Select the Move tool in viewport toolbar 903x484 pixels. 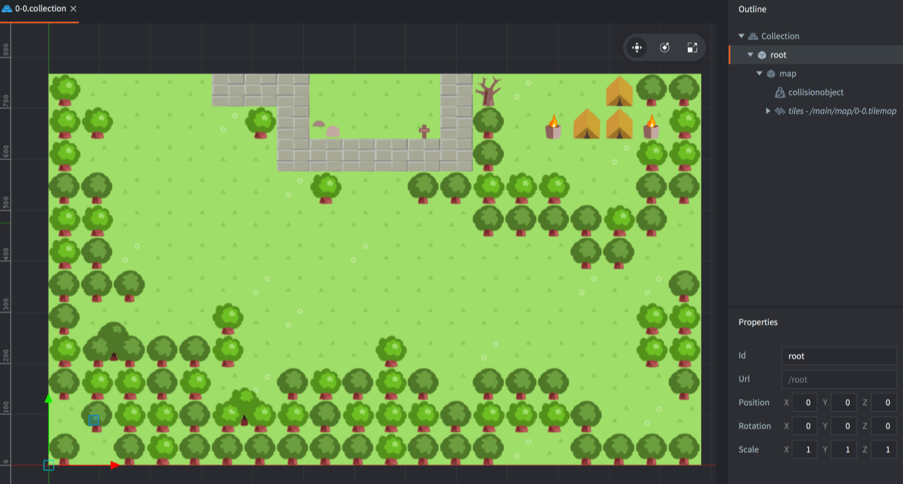click(637, 48)
